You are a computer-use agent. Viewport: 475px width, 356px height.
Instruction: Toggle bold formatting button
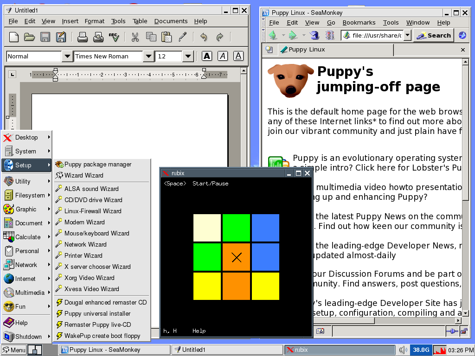207,56
